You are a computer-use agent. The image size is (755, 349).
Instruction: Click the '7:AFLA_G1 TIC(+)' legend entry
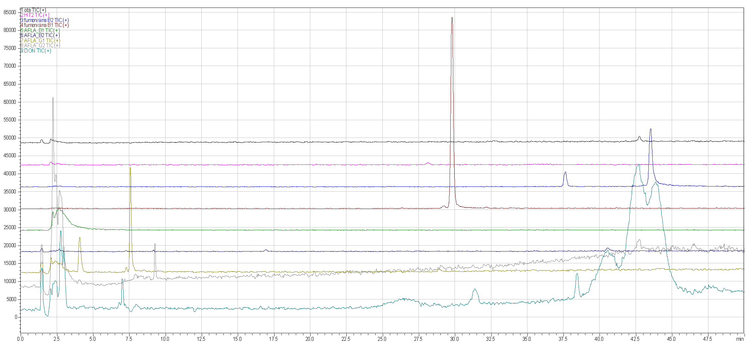40,41
